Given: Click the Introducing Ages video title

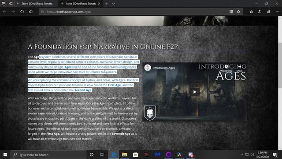Looking at the screenshot, I should click(x=163, y=68).
